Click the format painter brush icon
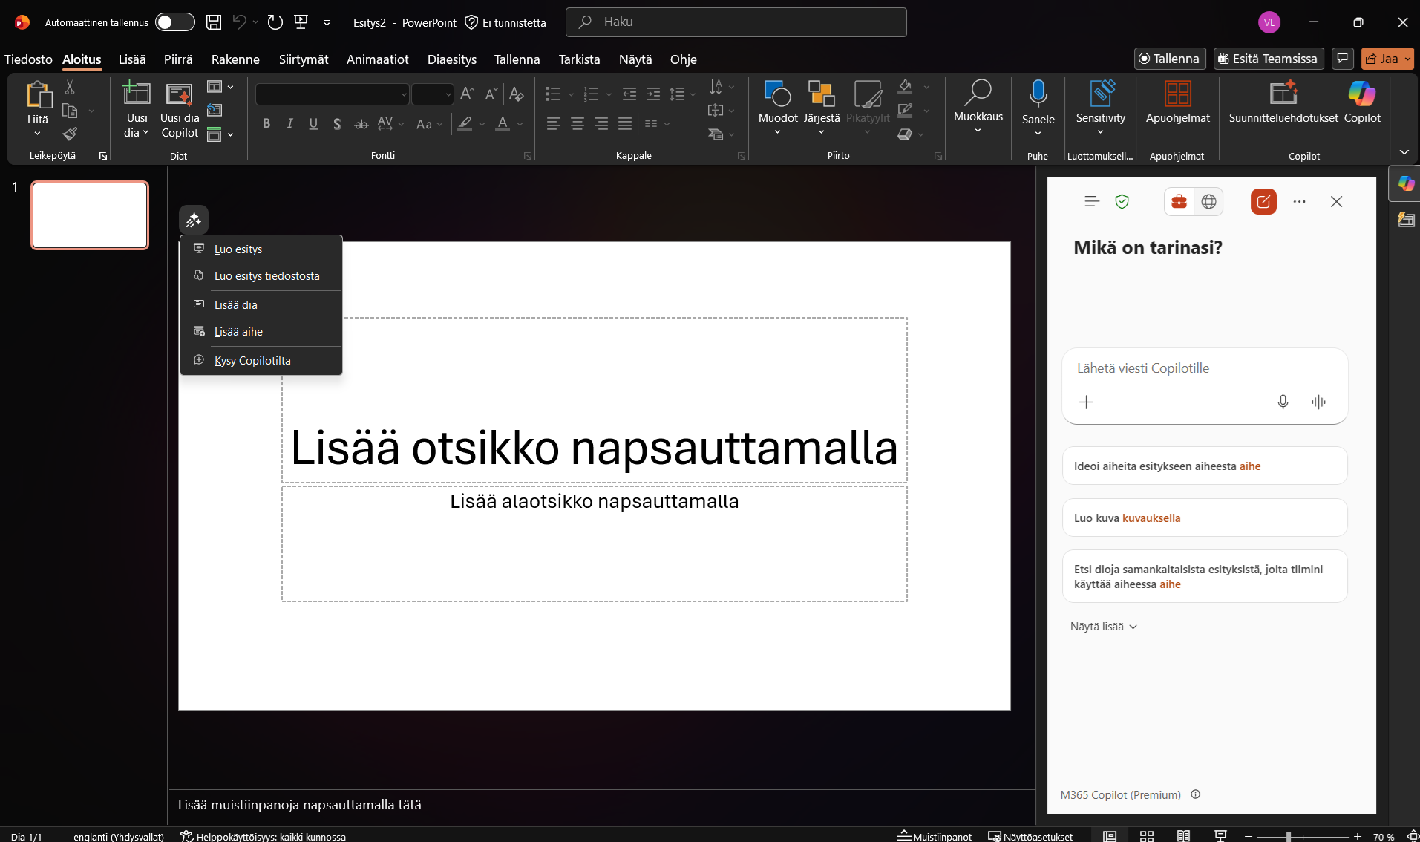1420x842 pixels. click(70, 134)
